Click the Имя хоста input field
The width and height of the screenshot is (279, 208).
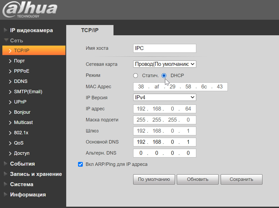click(164, 48)
